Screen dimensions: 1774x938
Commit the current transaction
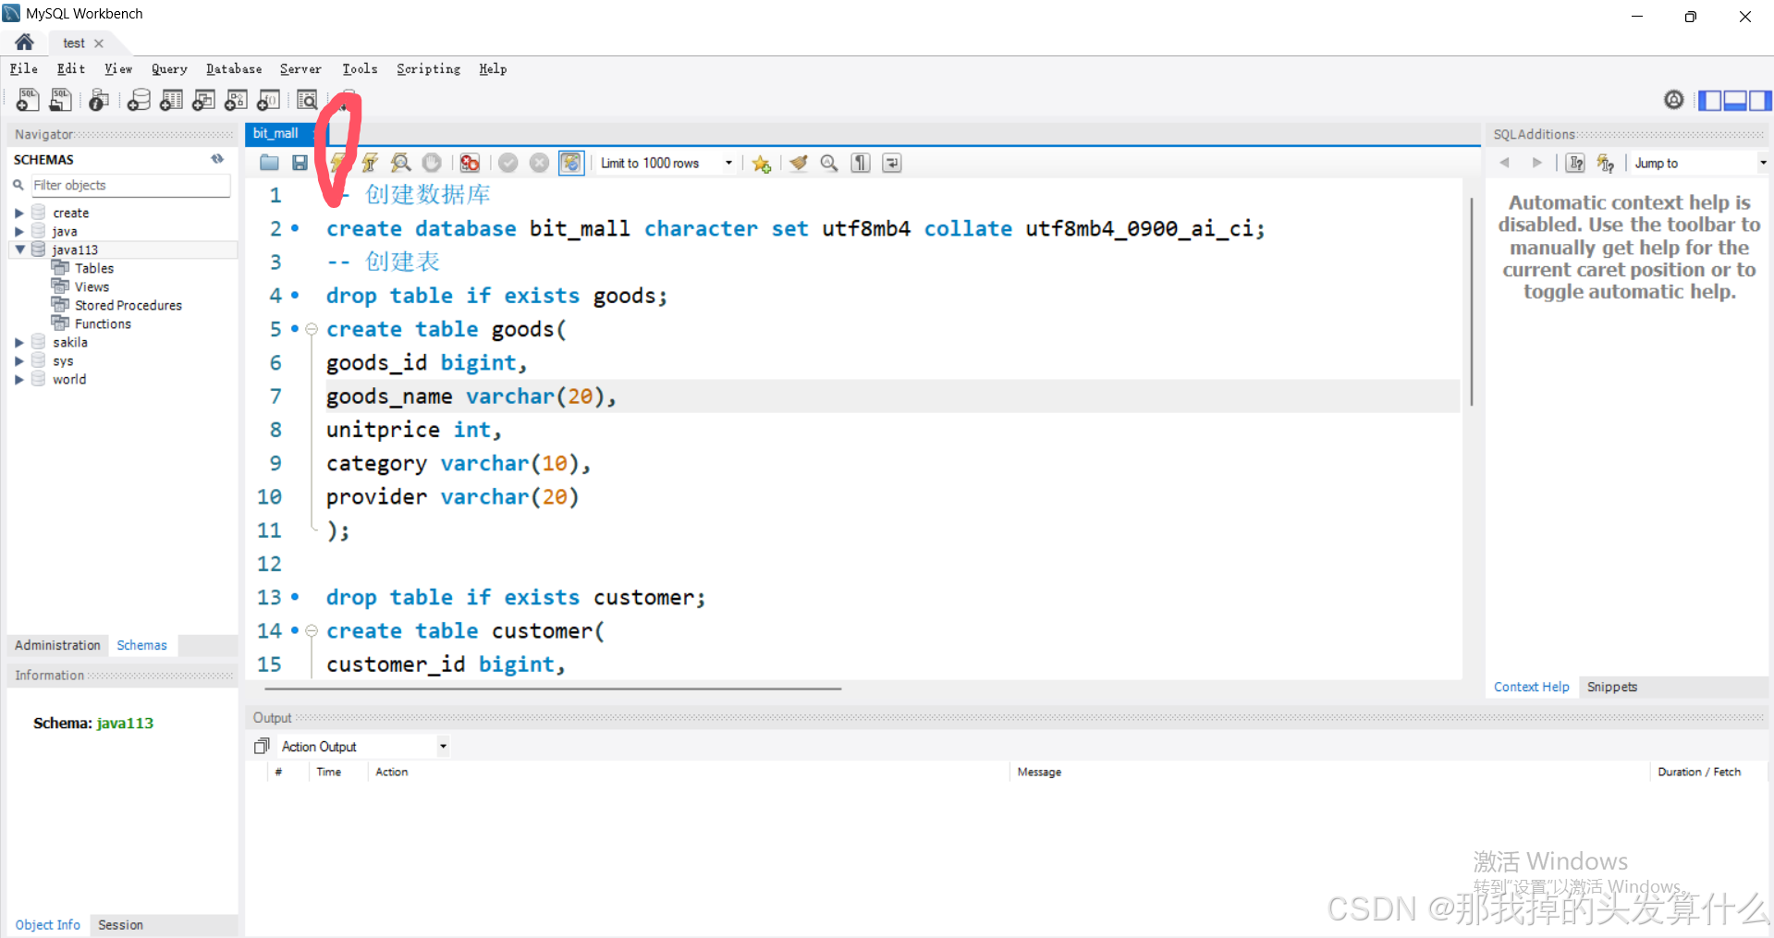(x=508, y=163)
